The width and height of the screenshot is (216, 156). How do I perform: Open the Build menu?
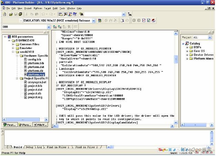(55, 8)
